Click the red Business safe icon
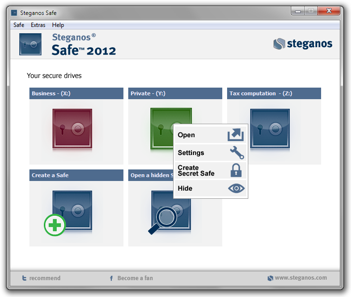The width and height of the screenshot is (351, 297). click(72, 129)
